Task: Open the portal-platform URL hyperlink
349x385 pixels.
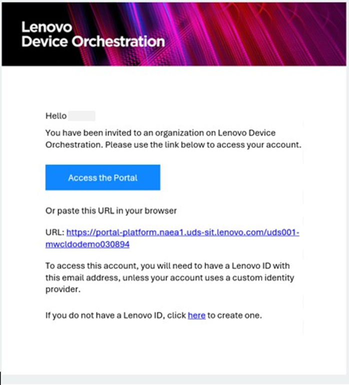Action: pos(182,232)
